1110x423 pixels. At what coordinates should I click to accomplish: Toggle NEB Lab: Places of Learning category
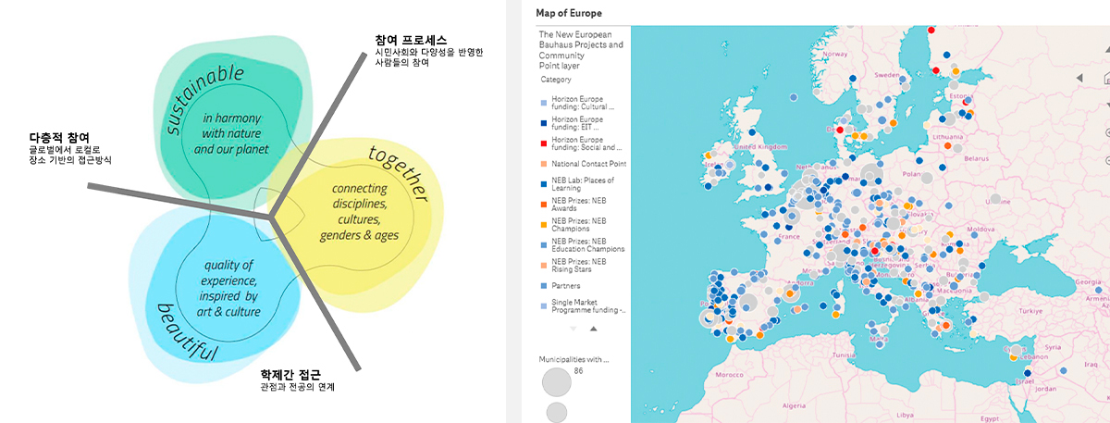click(582, 184)
